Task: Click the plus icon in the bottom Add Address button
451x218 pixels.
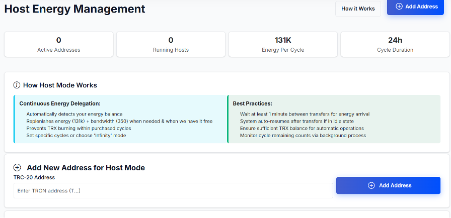Action: 371,185
